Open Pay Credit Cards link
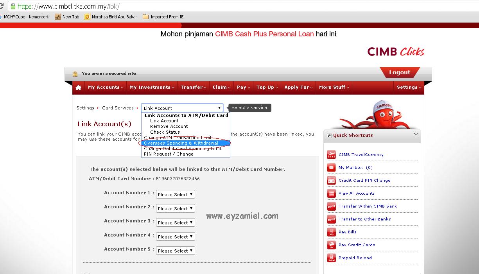This screenshot has width=479, height=274. click(357, 245)
